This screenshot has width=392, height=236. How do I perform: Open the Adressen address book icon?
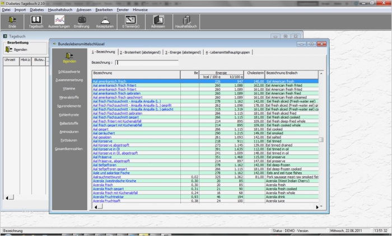click(x=158, y=22)
